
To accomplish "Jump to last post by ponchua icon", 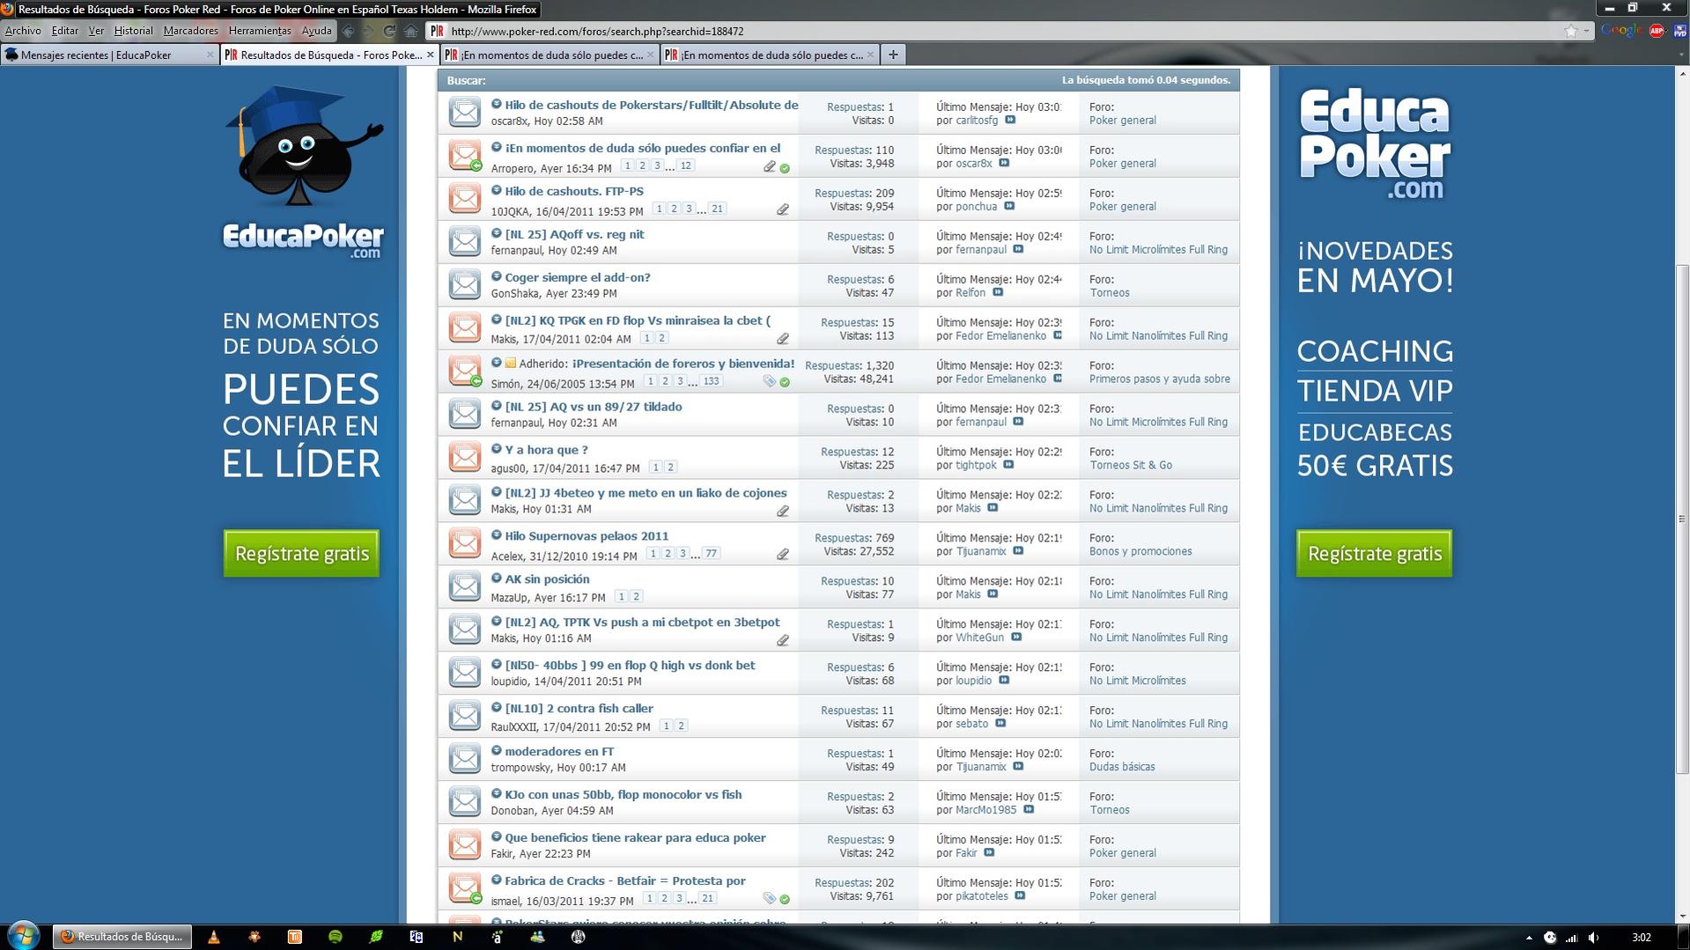I will [1009, 207].
